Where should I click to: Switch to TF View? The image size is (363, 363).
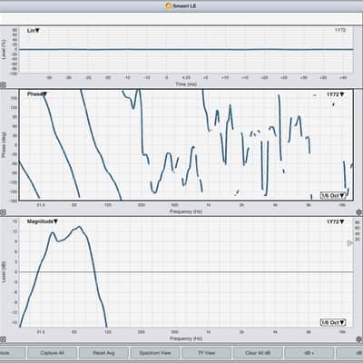(x=206, y=353)
